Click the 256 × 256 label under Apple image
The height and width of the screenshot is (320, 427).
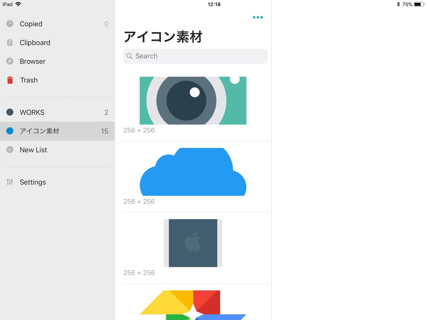pyautogui.click(x=139, y=273)
